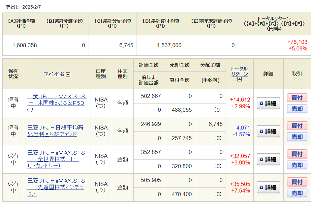Click 売却 for 先進国株式インデックス fund
Screen dimensions: 315x206
(x=297, y=193)
